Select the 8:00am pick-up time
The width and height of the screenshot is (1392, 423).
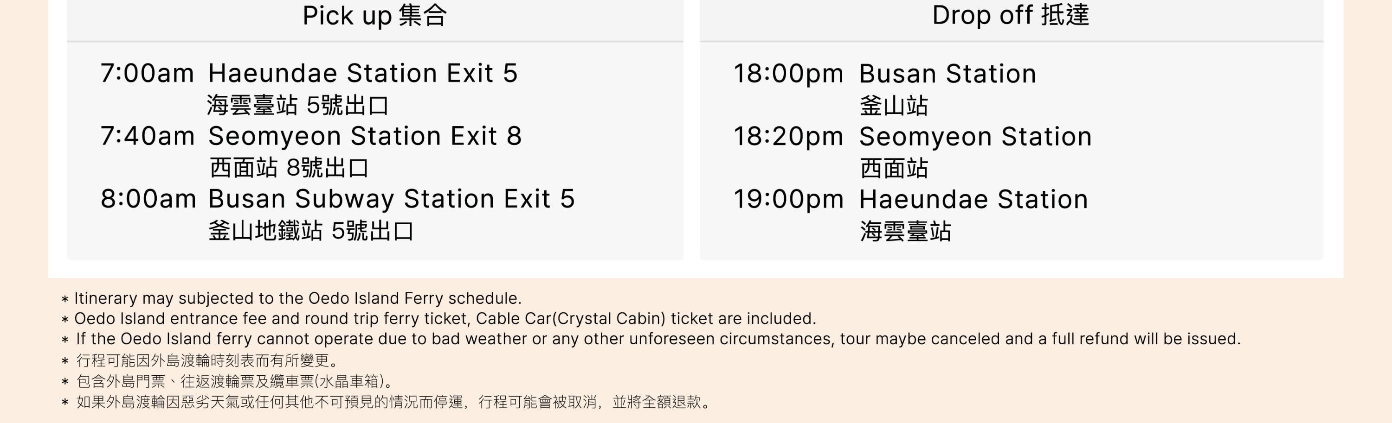(148, 199)
